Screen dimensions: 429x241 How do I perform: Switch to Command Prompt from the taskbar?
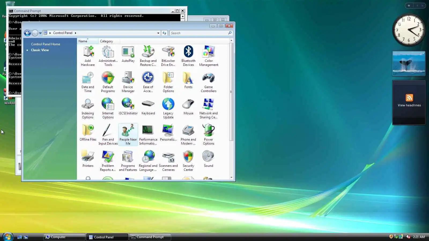(150, 237)
